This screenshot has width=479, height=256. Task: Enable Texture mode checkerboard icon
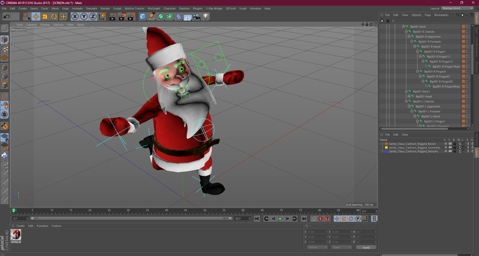coord(4,49)
